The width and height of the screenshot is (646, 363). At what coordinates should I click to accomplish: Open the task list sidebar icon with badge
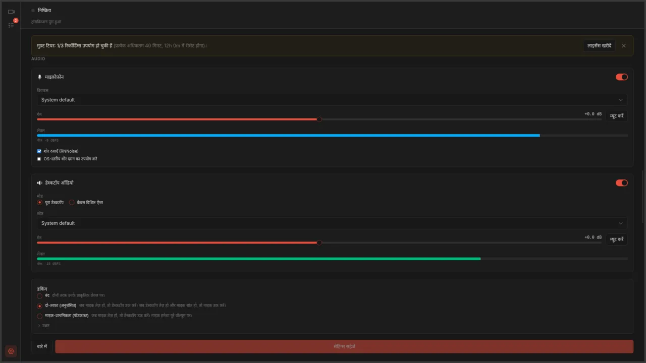(11, 25)
